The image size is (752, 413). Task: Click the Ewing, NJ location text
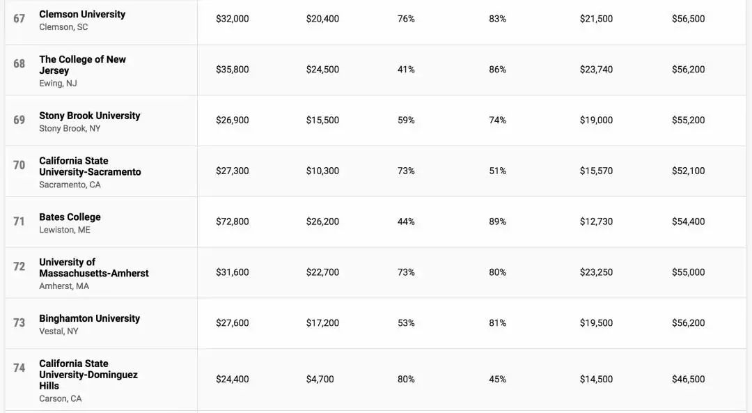(x=58, y=84)
